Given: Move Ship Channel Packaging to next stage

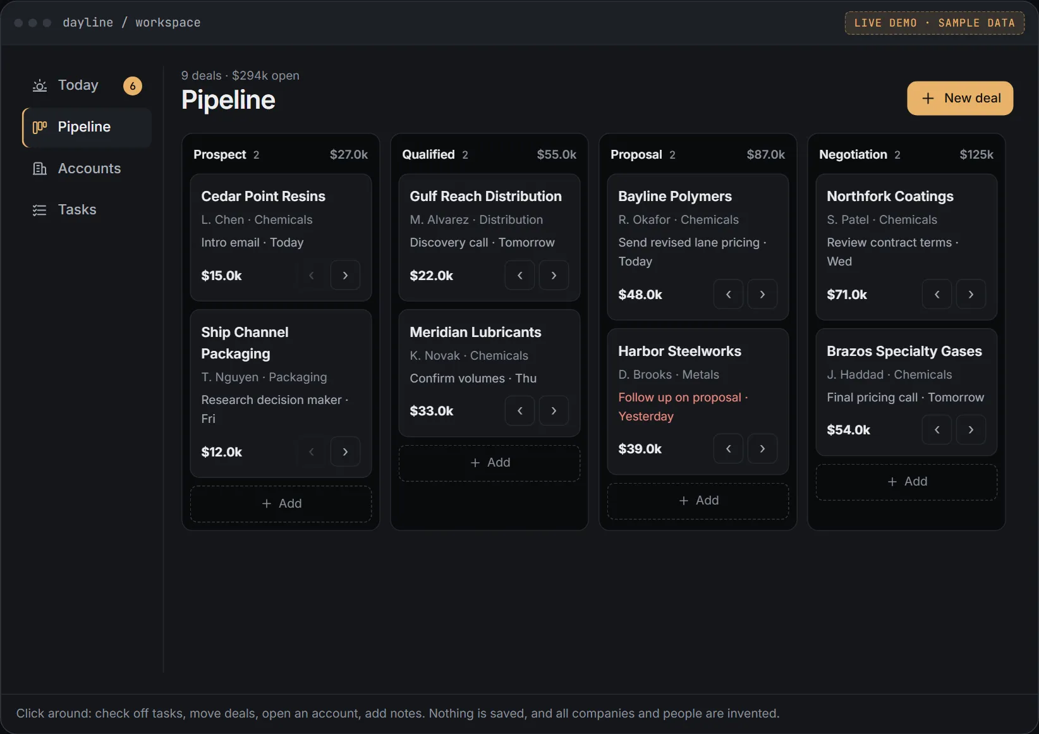Looking at the screenshot, I should click(x=345, y=451).
